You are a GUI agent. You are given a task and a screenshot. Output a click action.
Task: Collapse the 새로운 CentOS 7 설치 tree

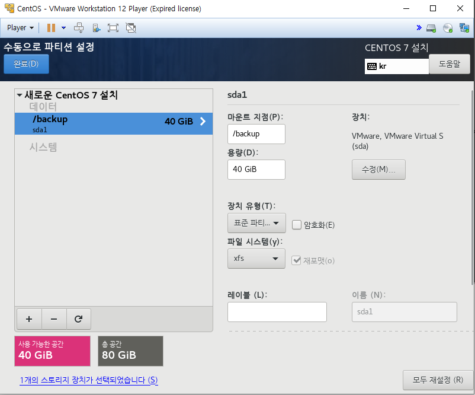(20, 95)
